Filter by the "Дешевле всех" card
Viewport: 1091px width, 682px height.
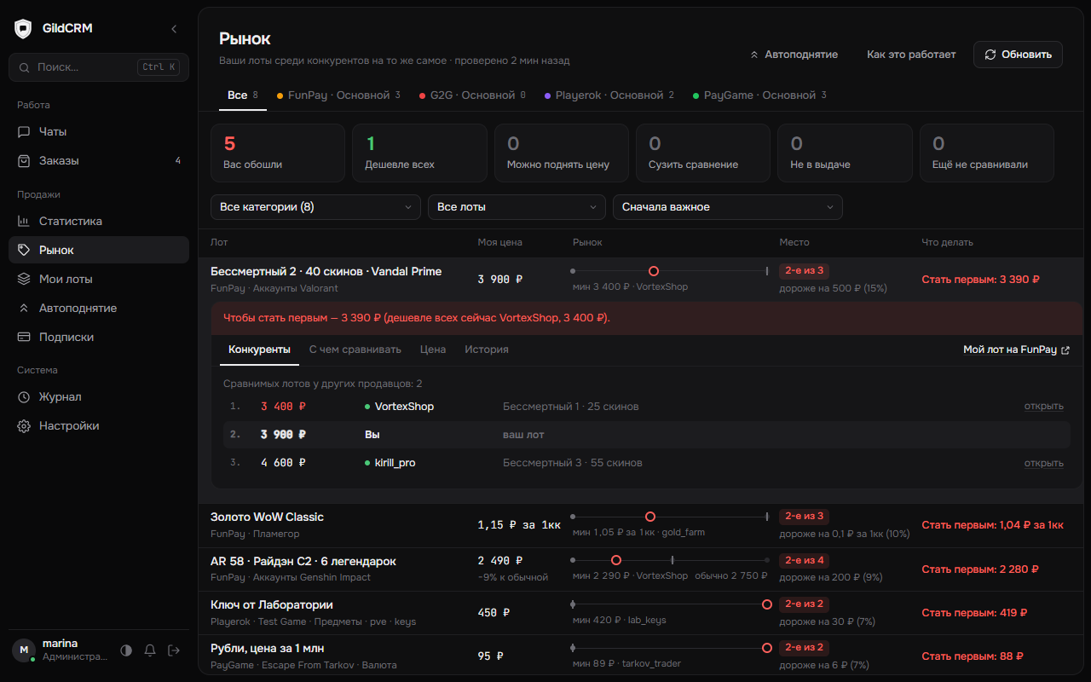(419, 153)
